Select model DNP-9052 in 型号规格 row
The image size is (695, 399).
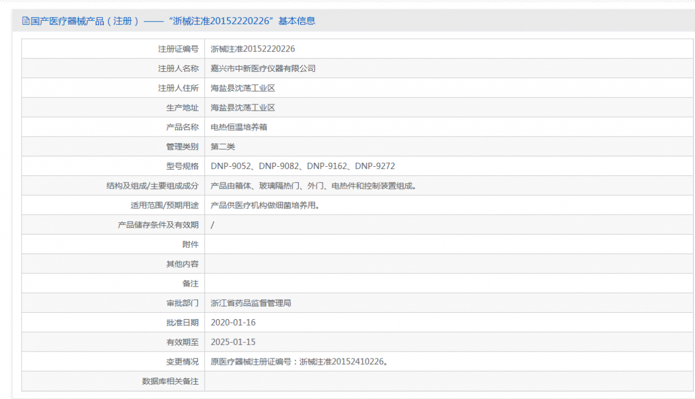(229, 166)
